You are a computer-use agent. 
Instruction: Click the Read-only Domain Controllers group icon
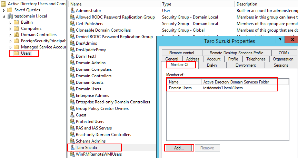coord(72,135)
